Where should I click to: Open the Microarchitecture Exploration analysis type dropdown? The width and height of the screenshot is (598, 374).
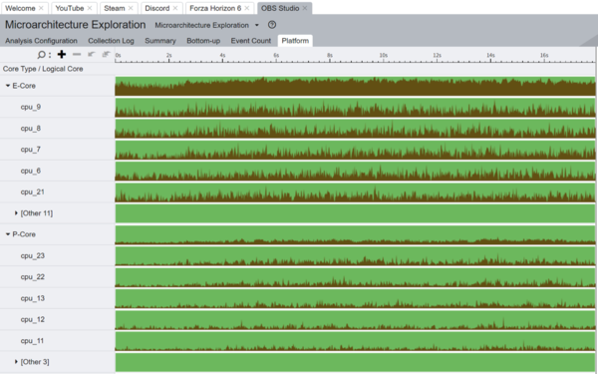[257, 25]
